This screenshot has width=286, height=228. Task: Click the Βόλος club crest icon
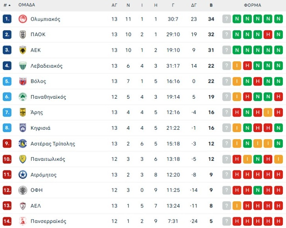(x=23, y=81)
